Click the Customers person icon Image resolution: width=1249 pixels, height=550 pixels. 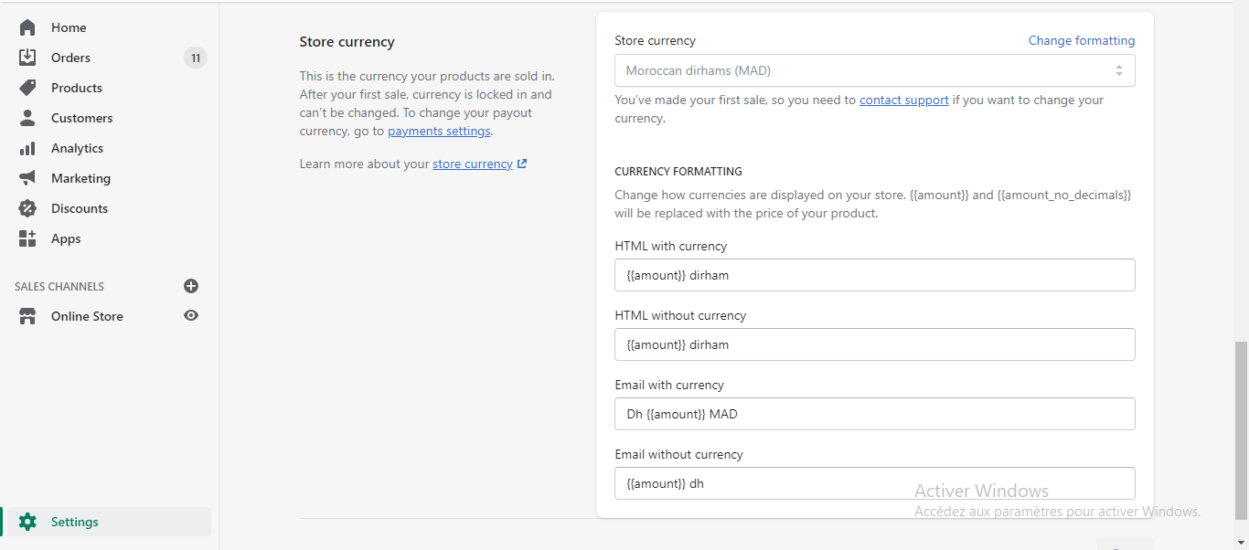pyautogui.click(x=27, y=118)
